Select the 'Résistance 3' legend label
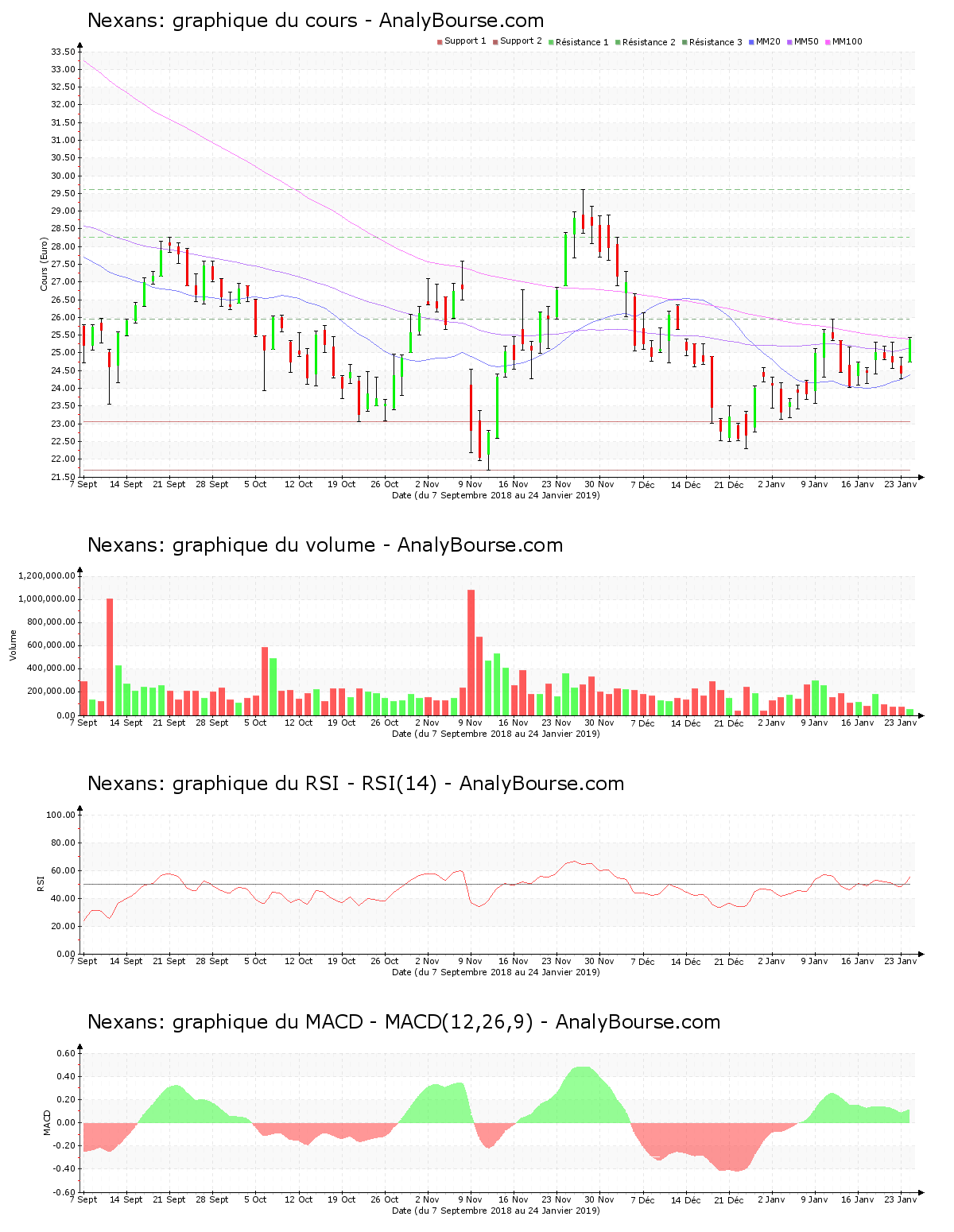954x1232 pixels. pyautogui.click(x=715, y=42)
